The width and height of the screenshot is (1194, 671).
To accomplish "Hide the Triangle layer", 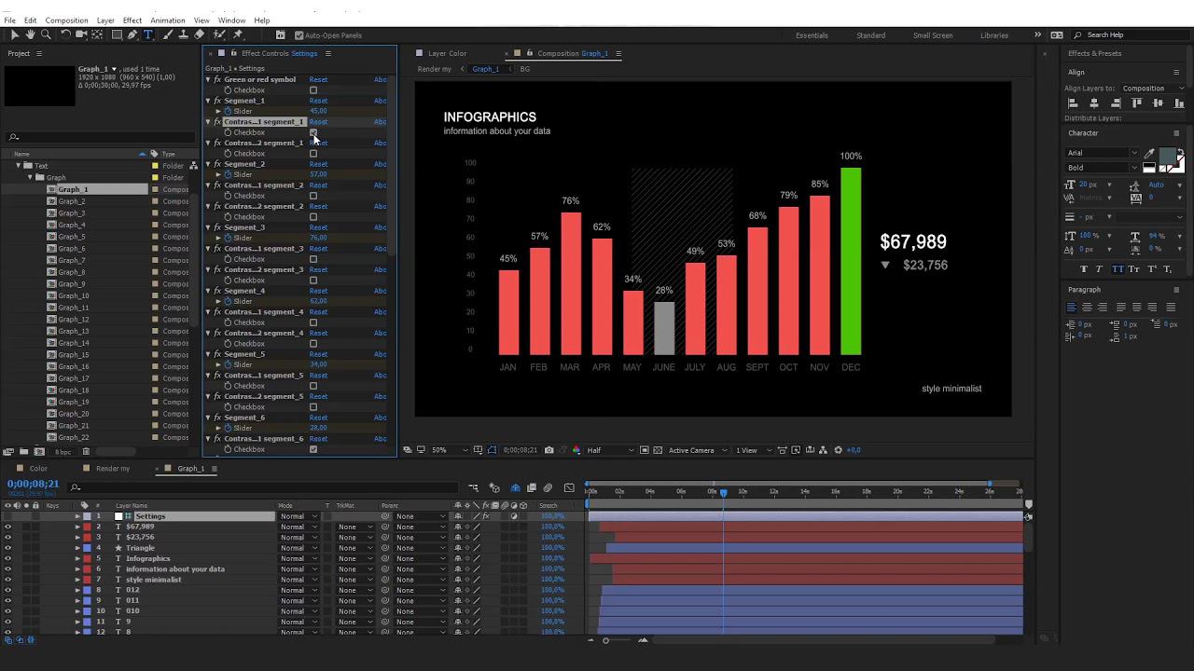I will pyautogui.click(x=8, y=548).
